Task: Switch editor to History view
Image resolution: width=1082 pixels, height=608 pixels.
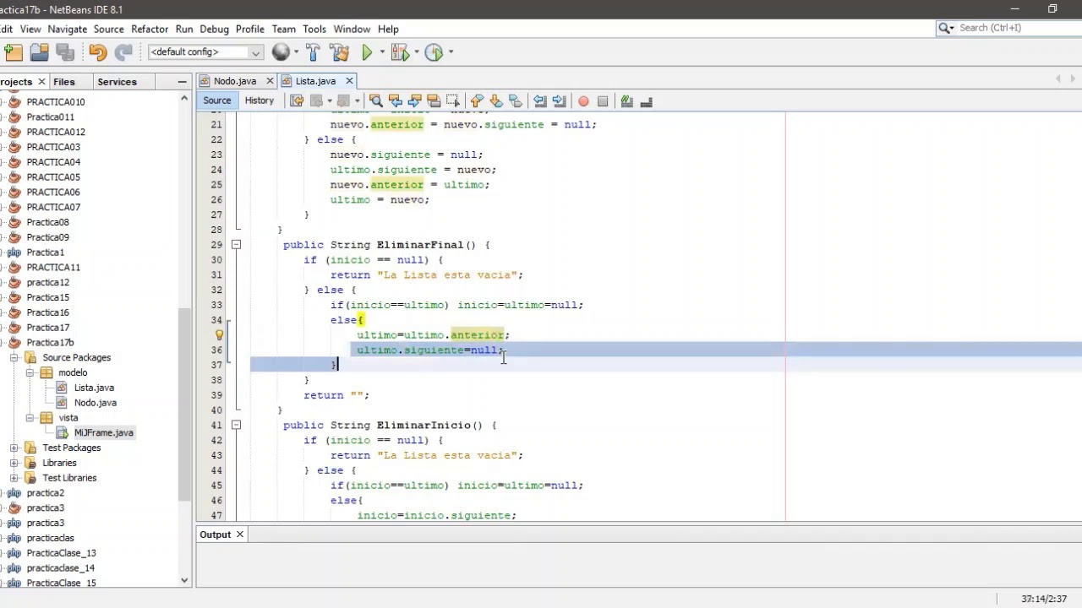Action: [260, 100]
